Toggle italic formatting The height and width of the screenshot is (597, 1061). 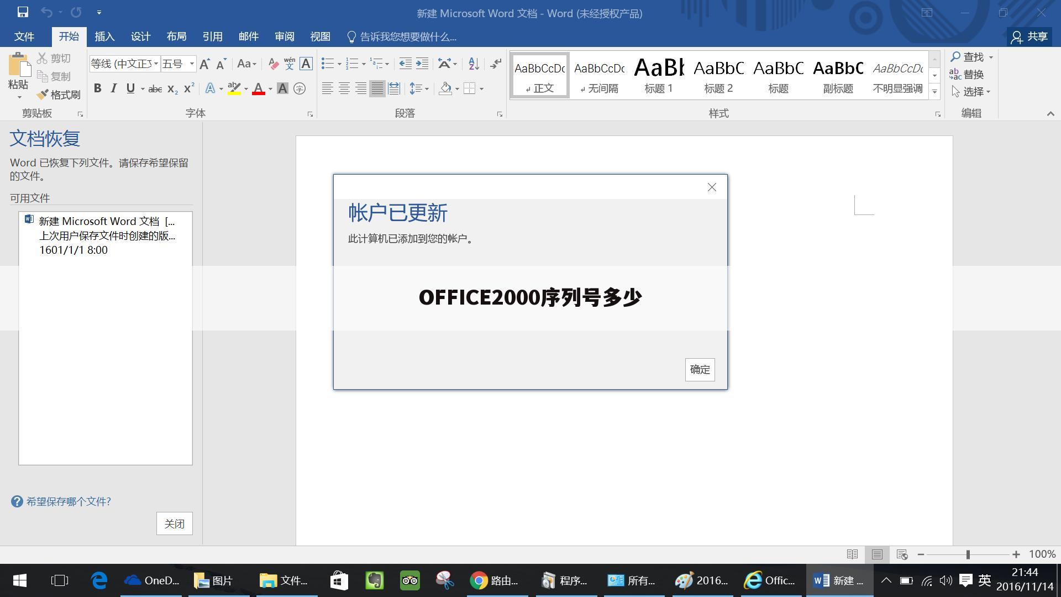point(114,88)
